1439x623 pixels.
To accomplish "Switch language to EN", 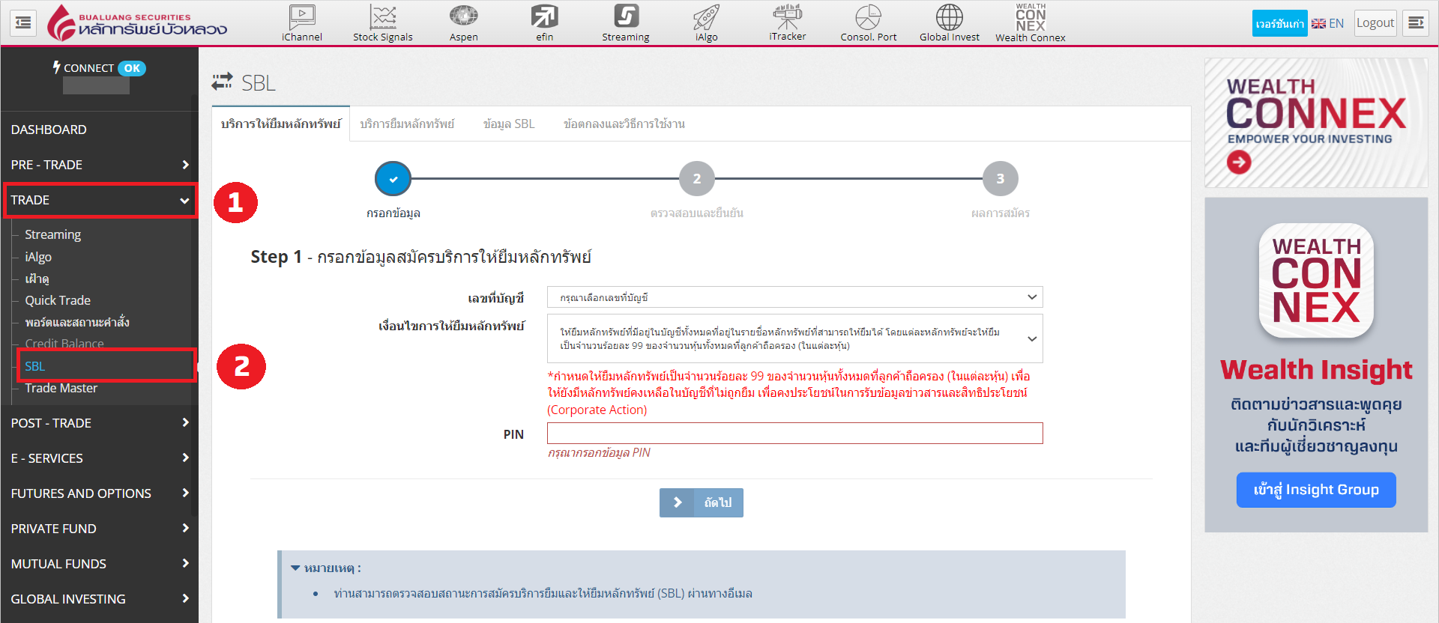I will [x=1328, y=23].
